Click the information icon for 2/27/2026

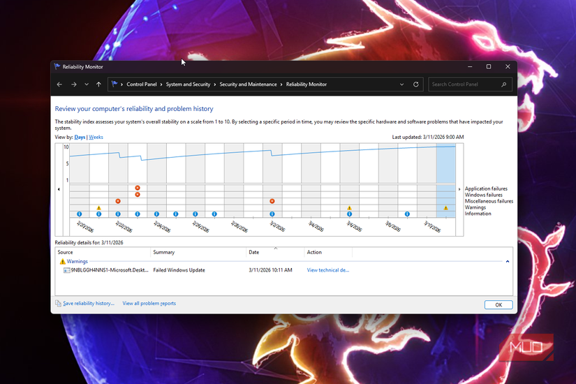pyautogui.click(x=214, y=214)
